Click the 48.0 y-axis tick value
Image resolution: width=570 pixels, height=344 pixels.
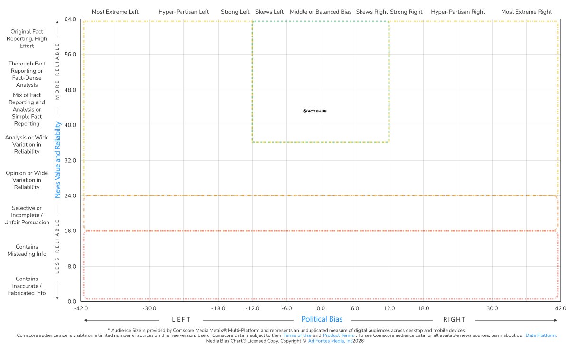click(70, 90)
